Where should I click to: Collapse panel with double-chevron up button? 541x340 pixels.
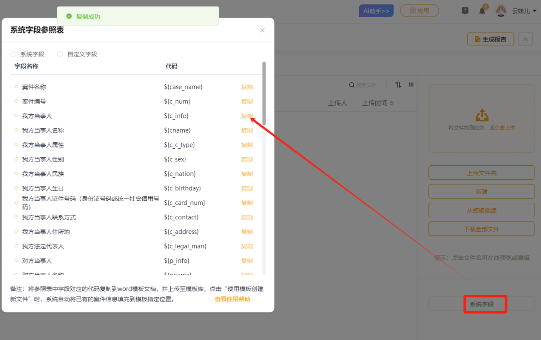(525, 40)
